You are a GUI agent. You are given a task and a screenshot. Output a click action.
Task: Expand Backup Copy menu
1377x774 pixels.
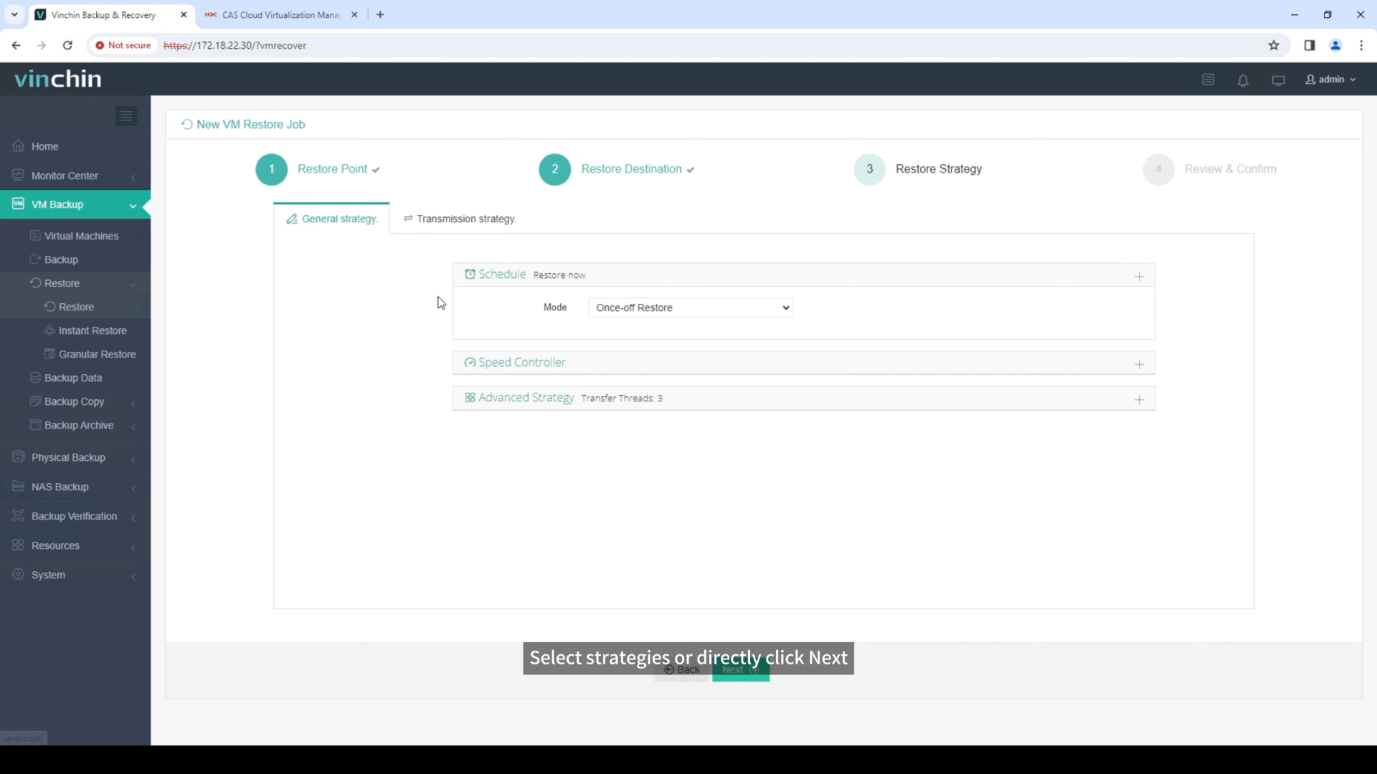coord(75,401)
